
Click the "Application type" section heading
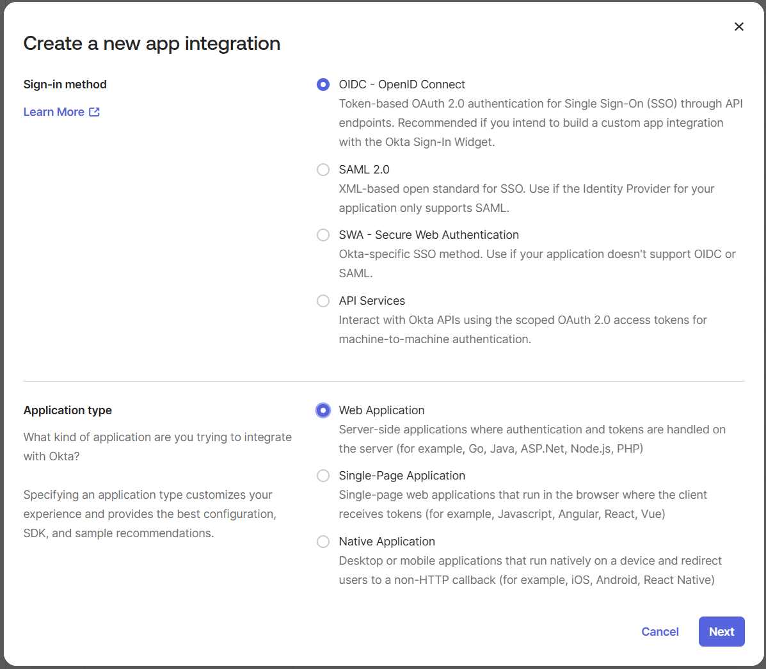tap(68, 410)
